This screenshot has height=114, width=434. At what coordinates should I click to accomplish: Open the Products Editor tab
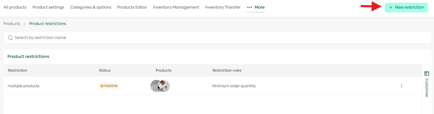(x=132, y=7)
